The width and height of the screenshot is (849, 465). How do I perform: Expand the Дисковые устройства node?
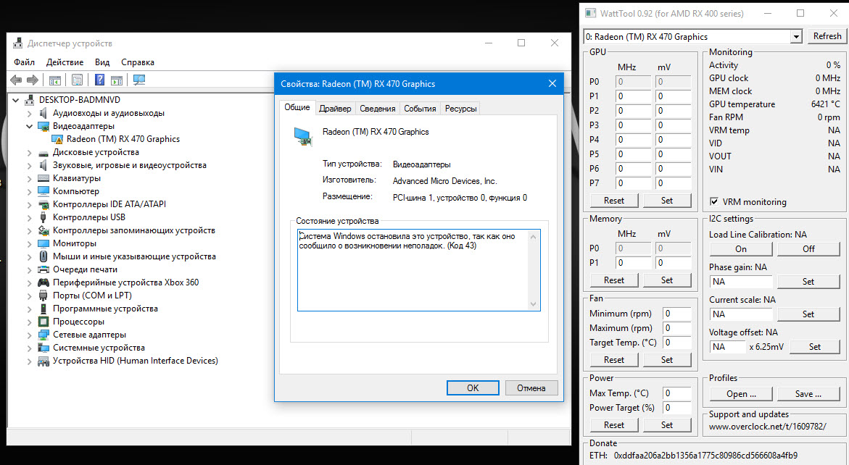point(29,153)
